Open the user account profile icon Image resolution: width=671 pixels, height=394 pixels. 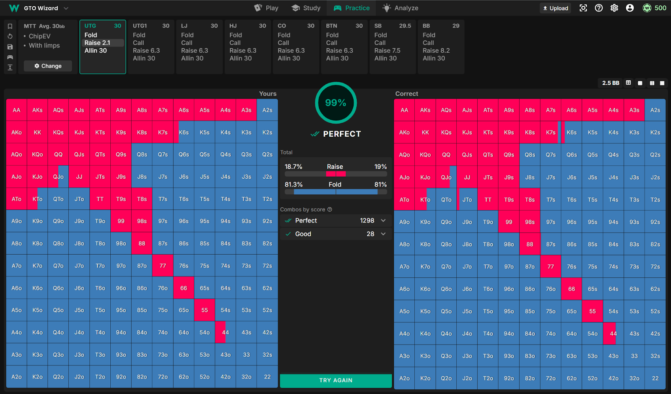click(629, 8)
